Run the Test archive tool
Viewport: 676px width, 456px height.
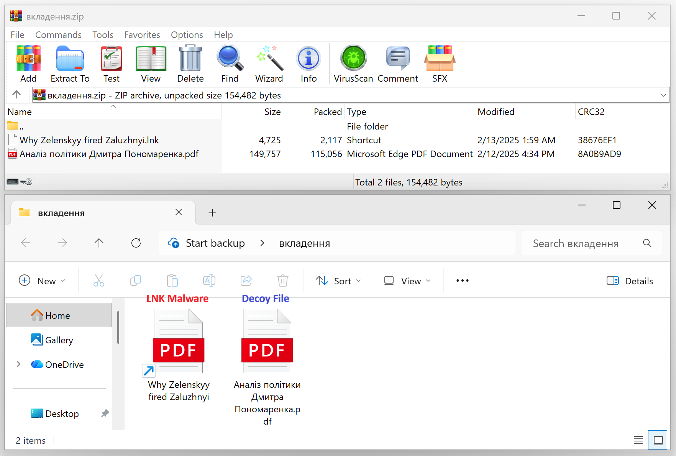(112, 64)
